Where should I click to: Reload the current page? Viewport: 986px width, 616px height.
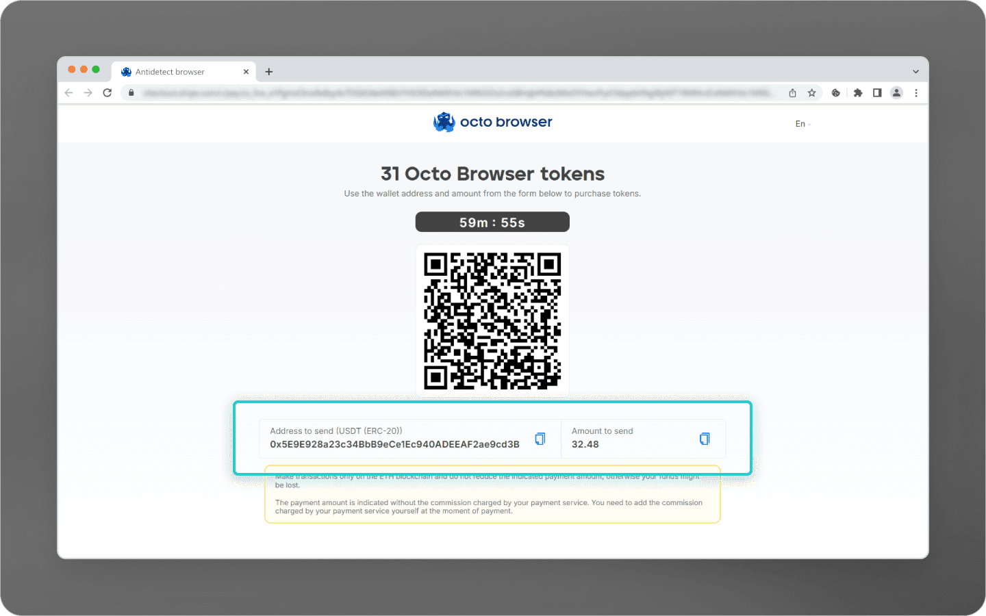[108, 93]
